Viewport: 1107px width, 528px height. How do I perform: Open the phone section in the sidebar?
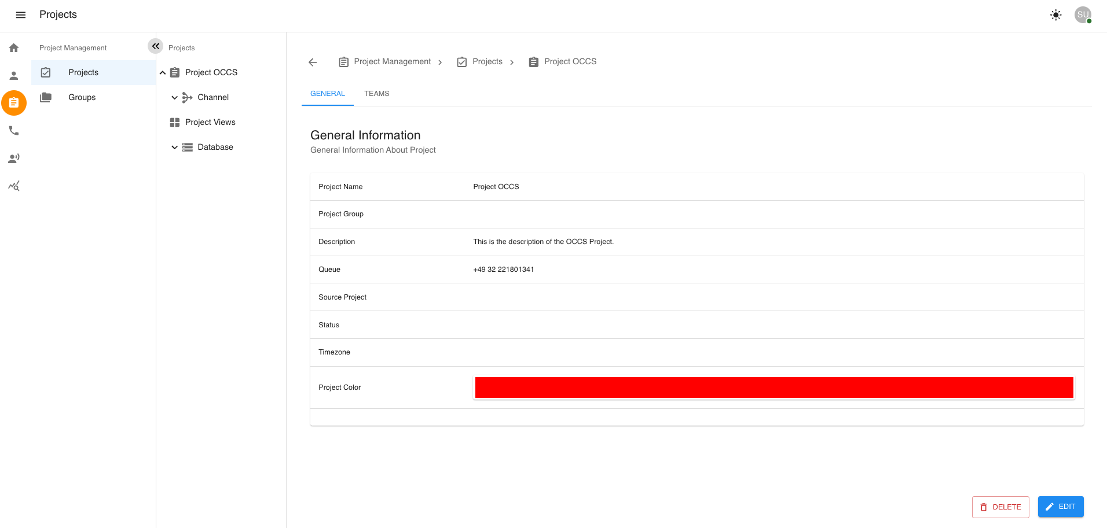tap(13, 130)
